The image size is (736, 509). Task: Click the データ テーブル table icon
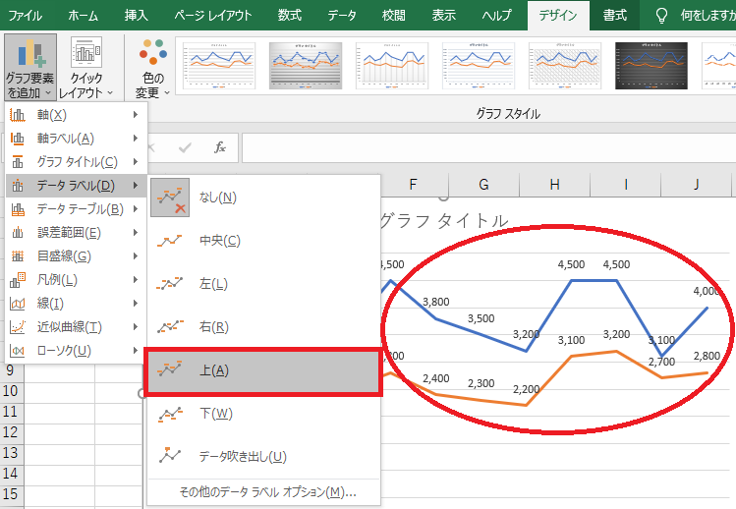coord(18,209)
